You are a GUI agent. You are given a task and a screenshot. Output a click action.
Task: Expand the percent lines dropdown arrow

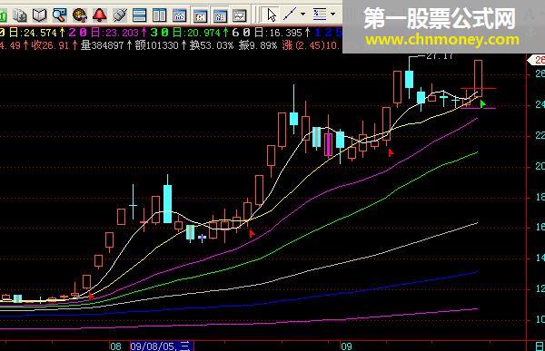tap(333, 15)
